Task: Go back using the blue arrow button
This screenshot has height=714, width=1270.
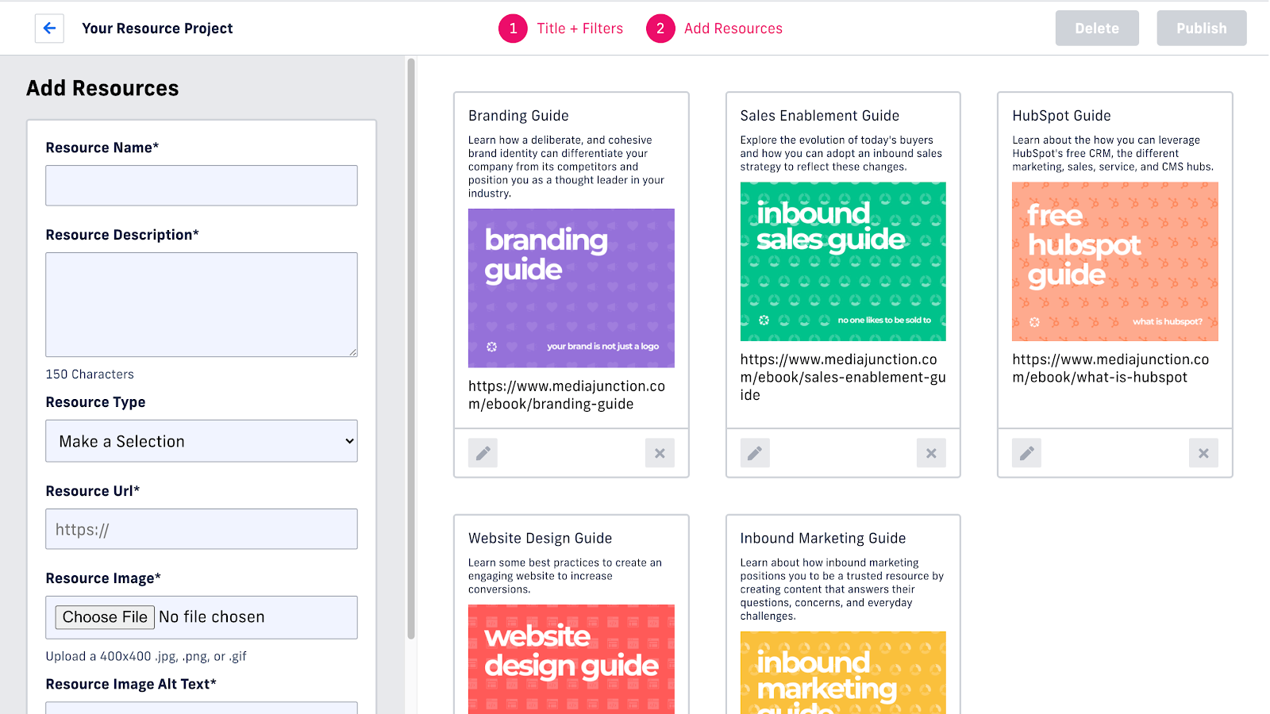Action: [x=49, y=29]
